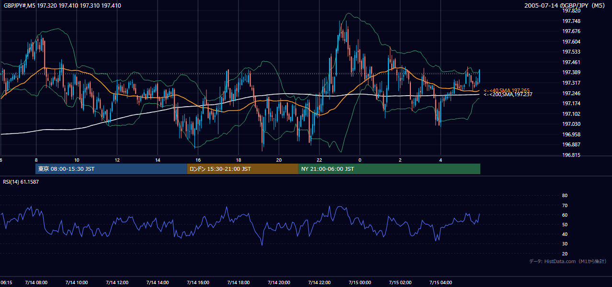Click the 197.174 price axis label
Image resolution: width=612 pixels, height=287 pixels.
tap(571, 103)
